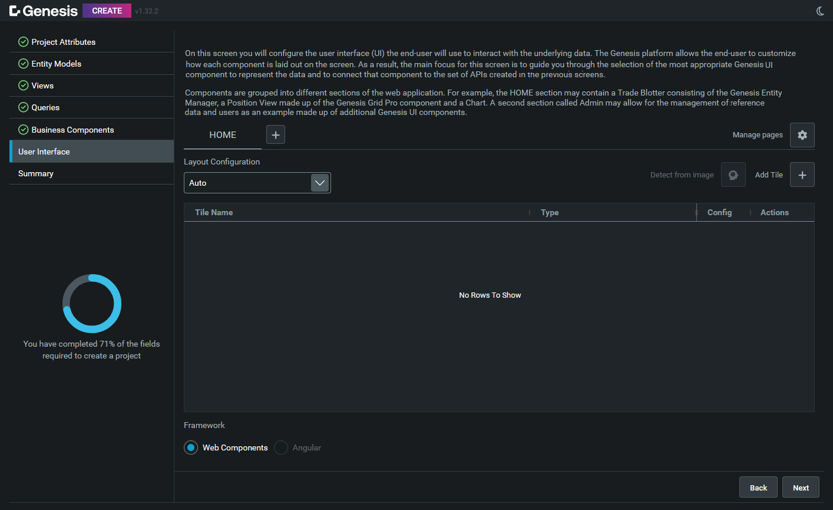
Task: Click the CREATE badge in header
Action: coord(107,11)
